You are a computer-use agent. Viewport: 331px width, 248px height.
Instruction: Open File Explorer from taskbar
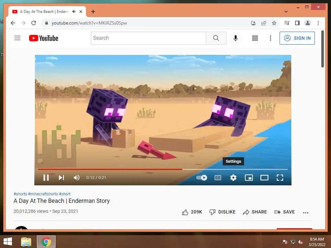[26, 242]
